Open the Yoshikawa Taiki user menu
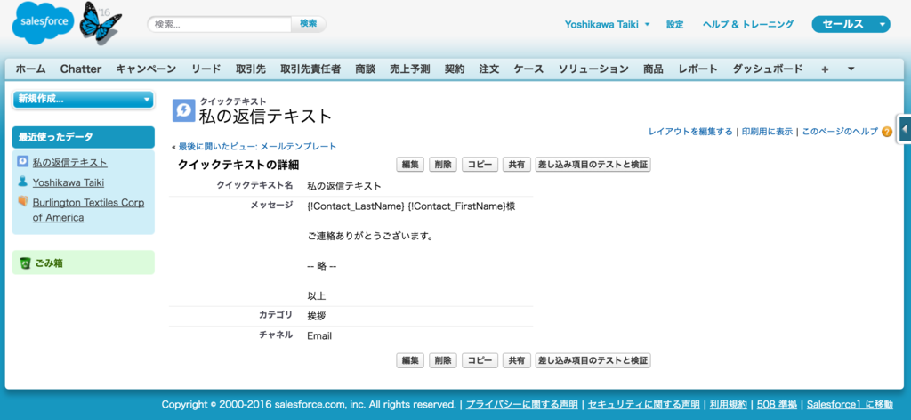Screen dimensions: 911x420 [x=607, y=24]
